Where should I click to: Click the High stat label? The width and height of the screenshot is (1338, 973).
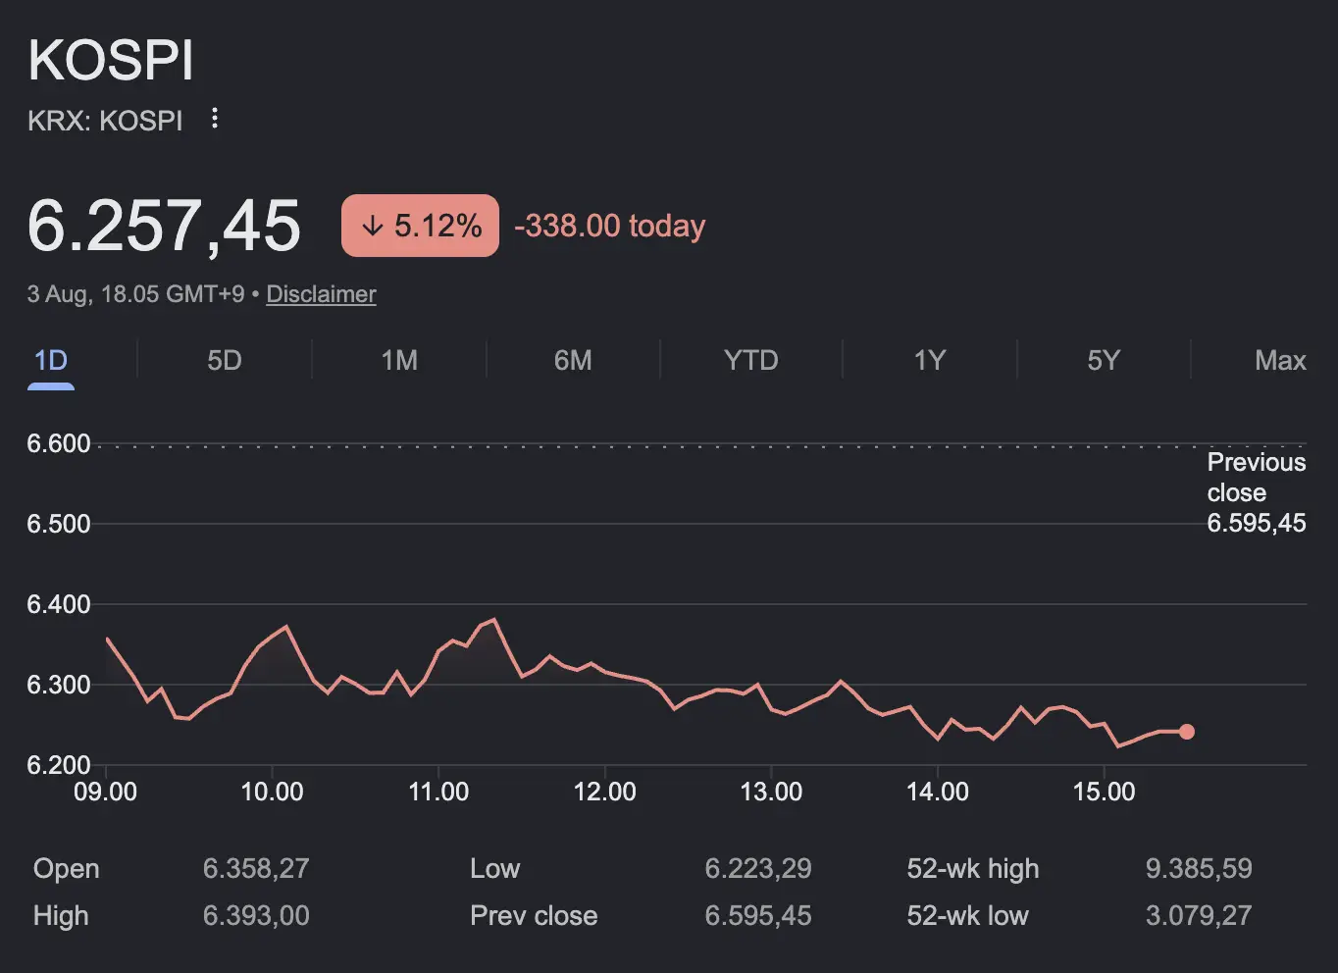[x=61, y=916]
